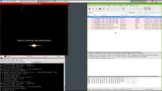Switch to Terminal root@dom0 taskbar item
162x91 pixels.
pyautogui.click(x=62, y=1)
